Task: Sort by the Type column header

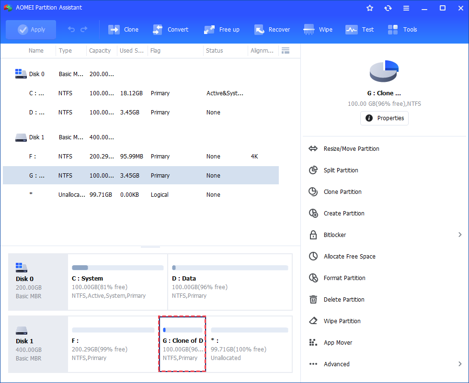Action: pos(65,51)
